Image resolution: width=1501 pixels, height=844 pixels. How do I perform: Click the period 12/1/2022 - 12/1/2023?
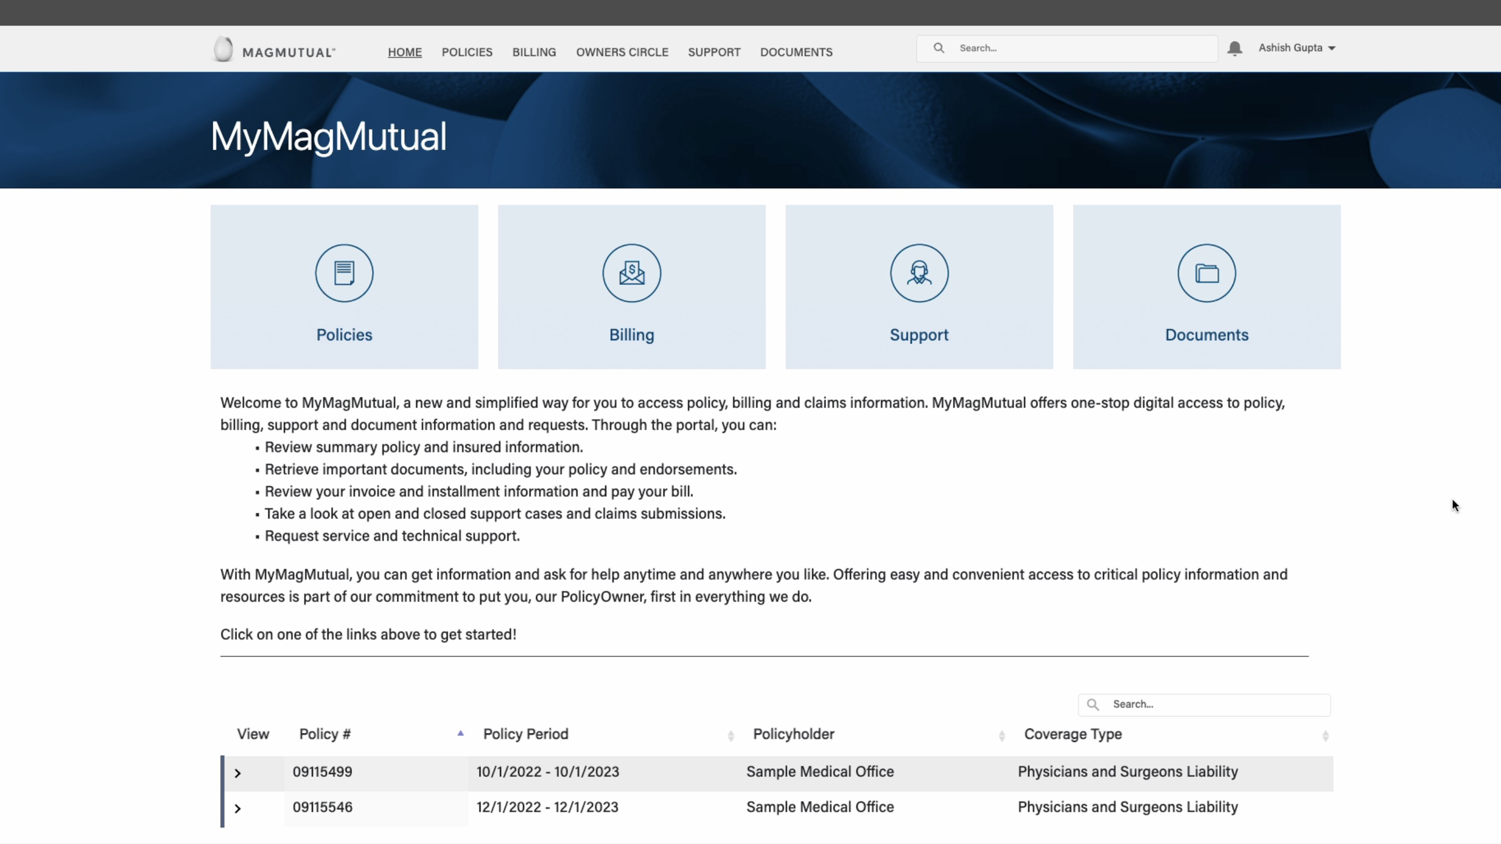(x=547, y=807)
